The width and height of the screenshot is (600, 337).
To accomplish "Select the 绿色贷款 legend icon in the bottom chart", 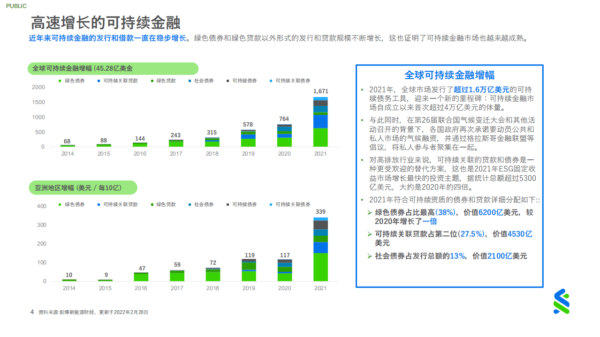I will pos(152,205).
